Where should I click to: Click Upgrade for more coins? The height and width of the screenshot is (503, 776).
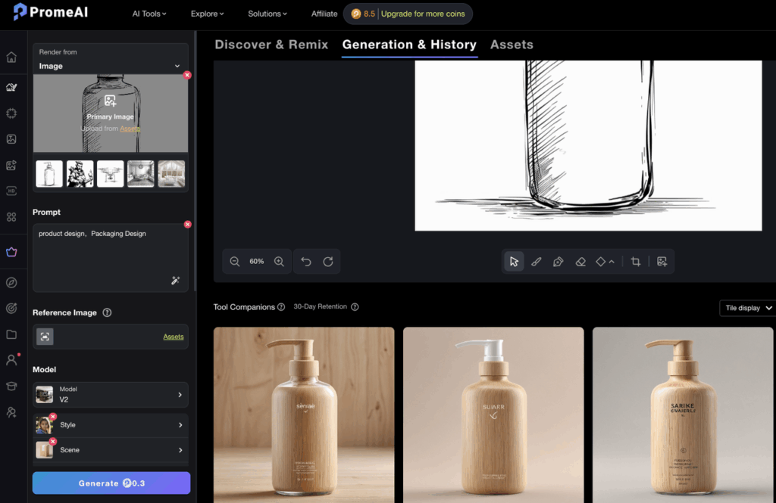pyautogui.click(x=423, y=14)
